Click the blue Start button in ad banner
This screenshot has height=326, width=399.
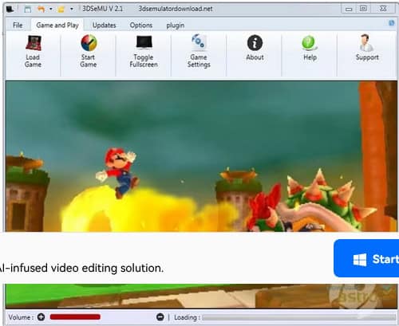(x=366, y=258)
